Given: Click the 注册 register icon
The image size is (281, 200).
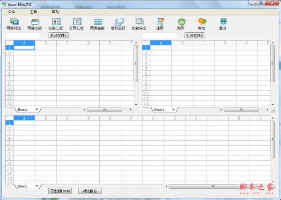Looking at the screenshot, I should point(160,24).
